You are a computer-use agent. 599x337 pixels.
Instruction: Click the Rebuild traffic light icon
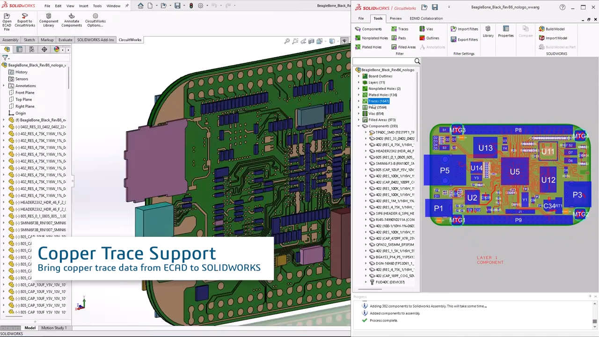pos(191,6)
